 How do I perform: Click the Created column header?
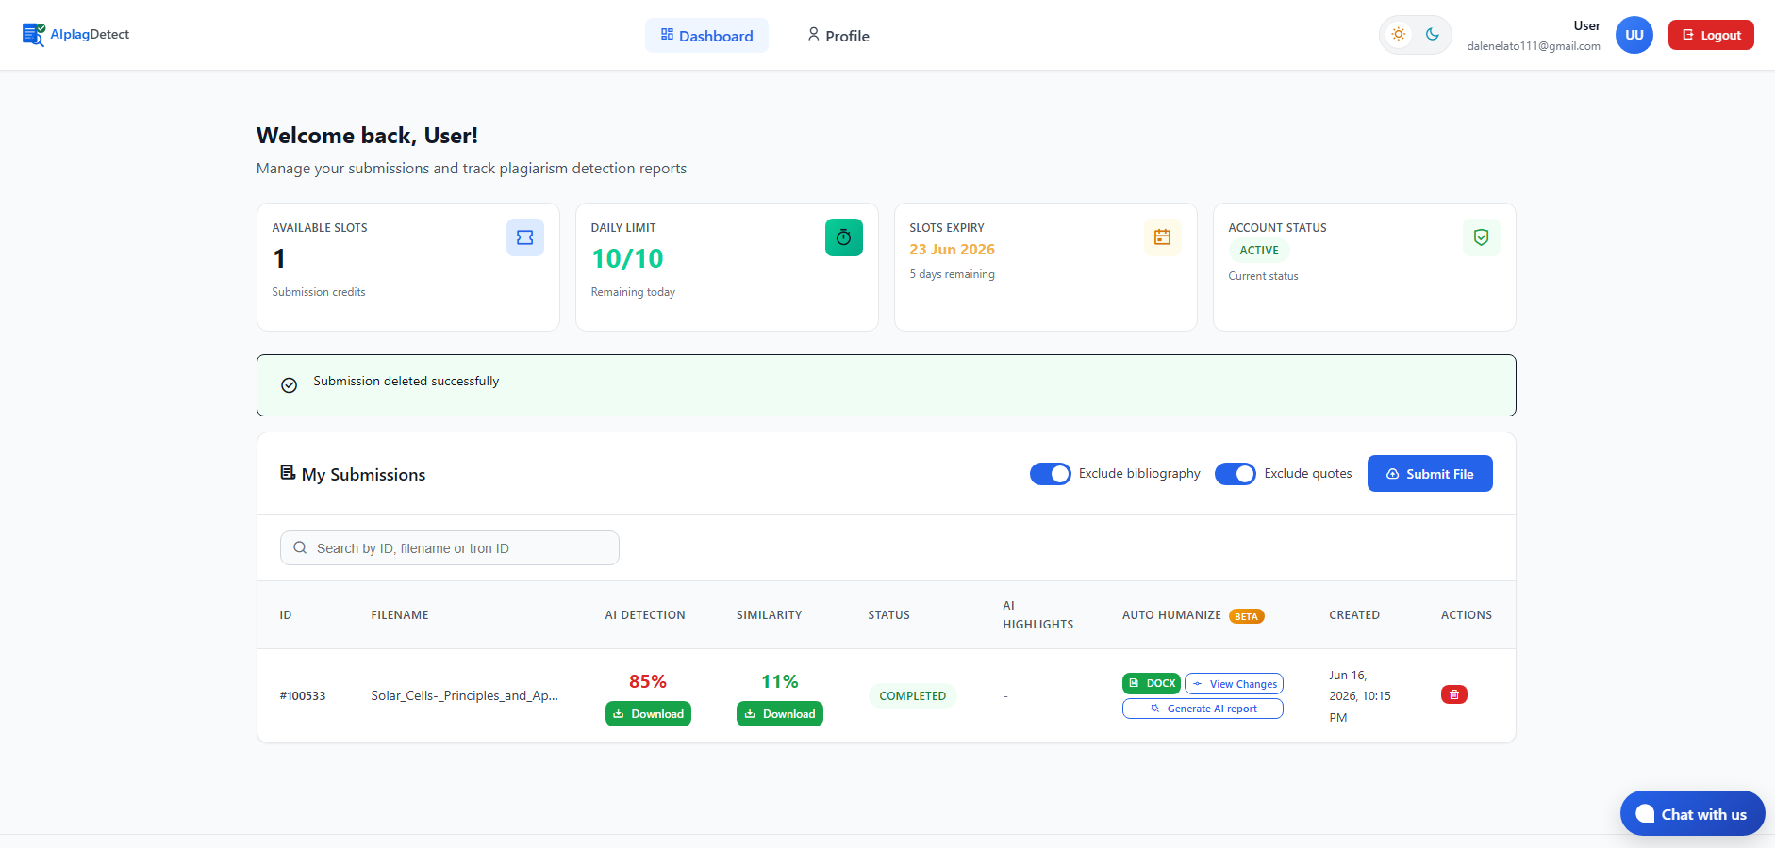[1354, 615]
